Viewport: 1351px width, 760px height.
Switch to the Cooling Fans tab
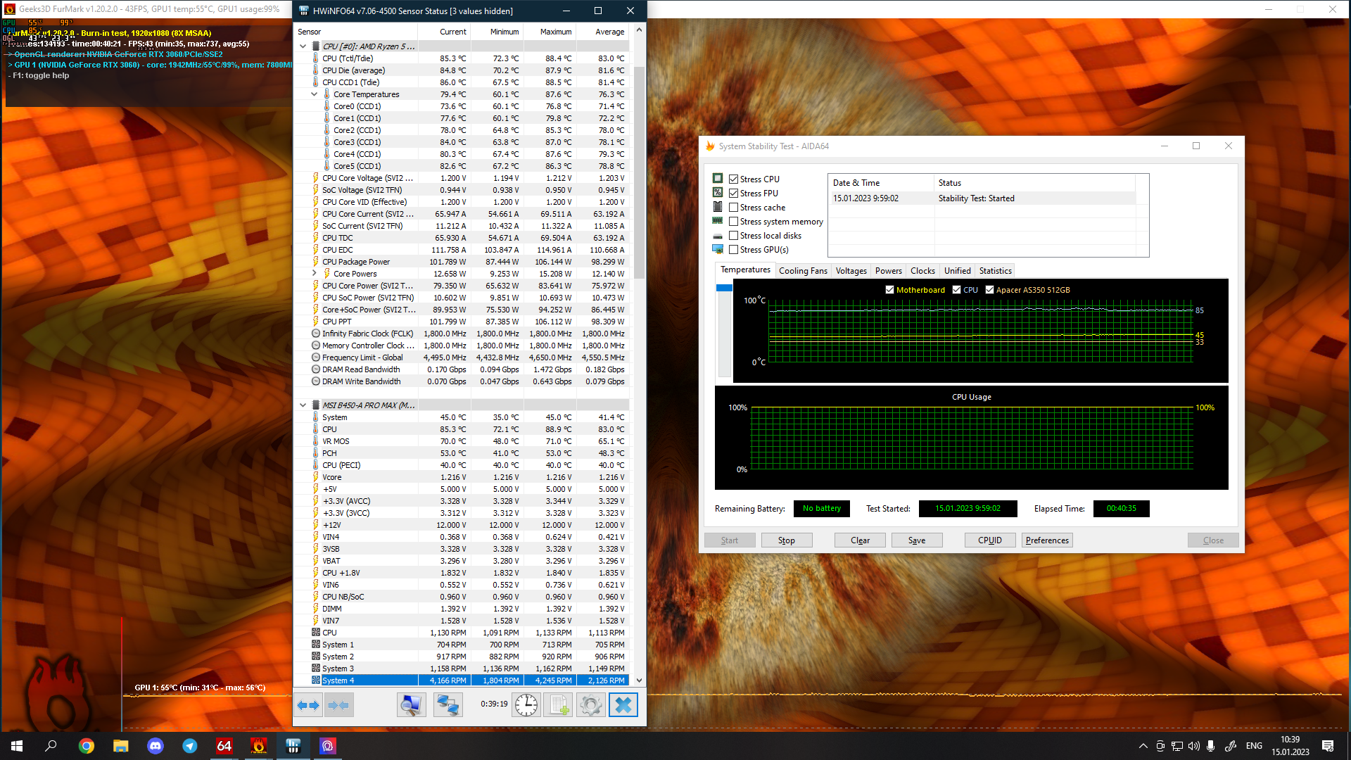[803, 271]
